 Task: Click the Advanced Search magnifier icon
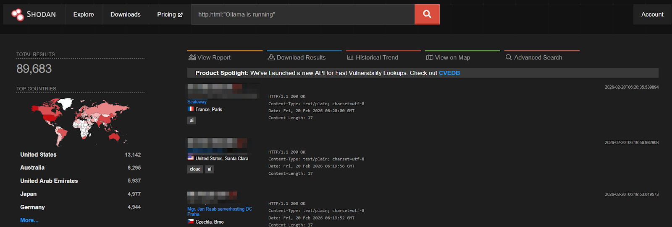509,57
